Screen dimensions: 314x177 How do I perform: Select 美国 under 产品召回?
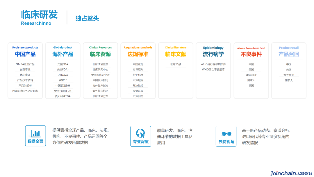(289, 70)
